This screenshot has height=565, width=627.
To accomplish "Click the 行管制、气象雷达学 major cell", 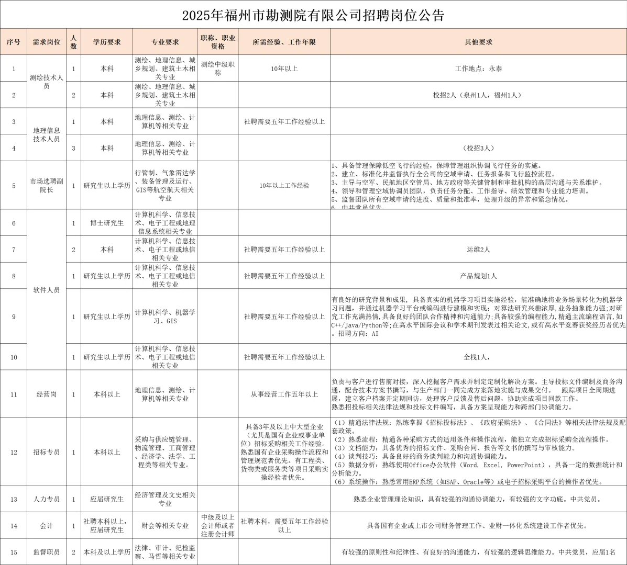I will pos(165,185).
